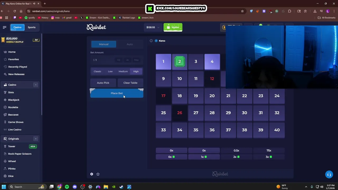338x190 pixels.
Task: Open All Bookmarks folder
Action: pos(326,18)
